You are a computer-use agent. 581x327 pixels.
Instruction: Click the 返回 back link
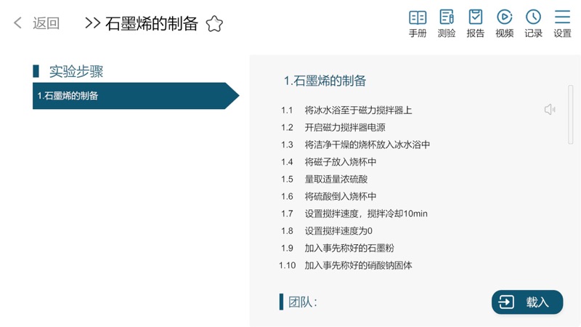point(46,23)
